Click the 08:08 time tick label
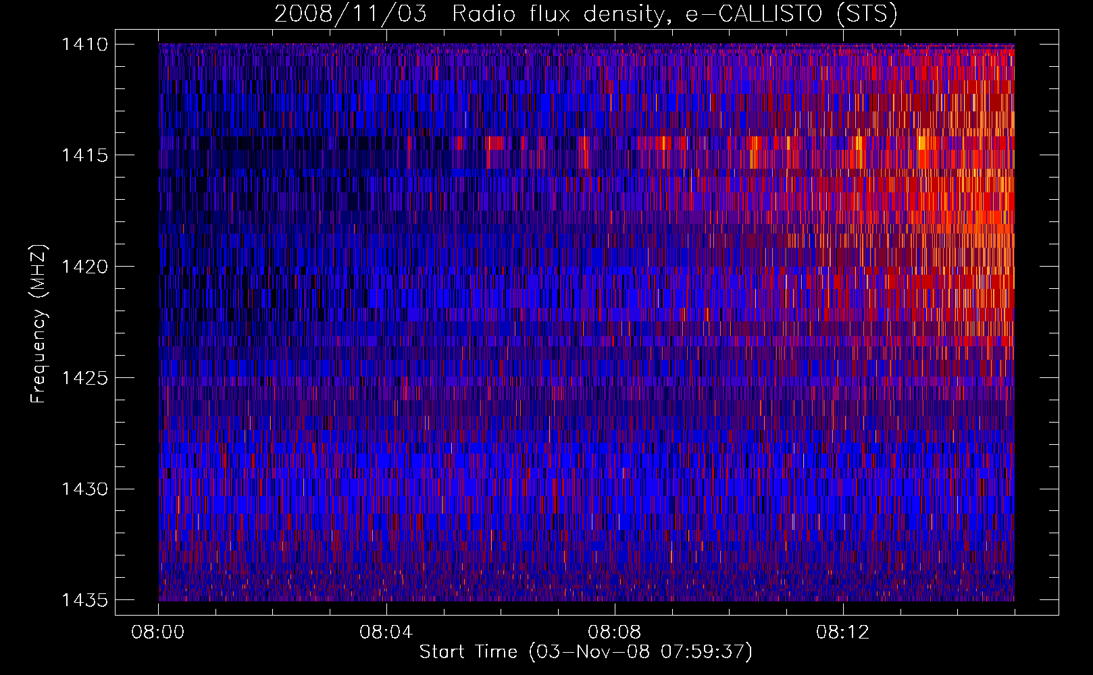The width and height of the screenshot is (1093, 675). pos(615,632)
